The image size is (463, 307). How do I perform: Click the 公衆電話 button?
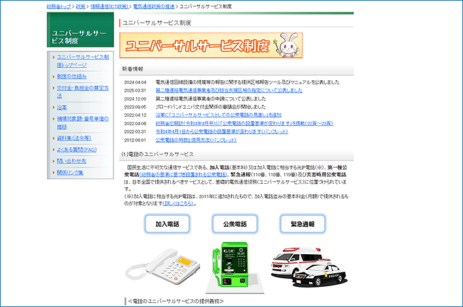pos(235,224)
